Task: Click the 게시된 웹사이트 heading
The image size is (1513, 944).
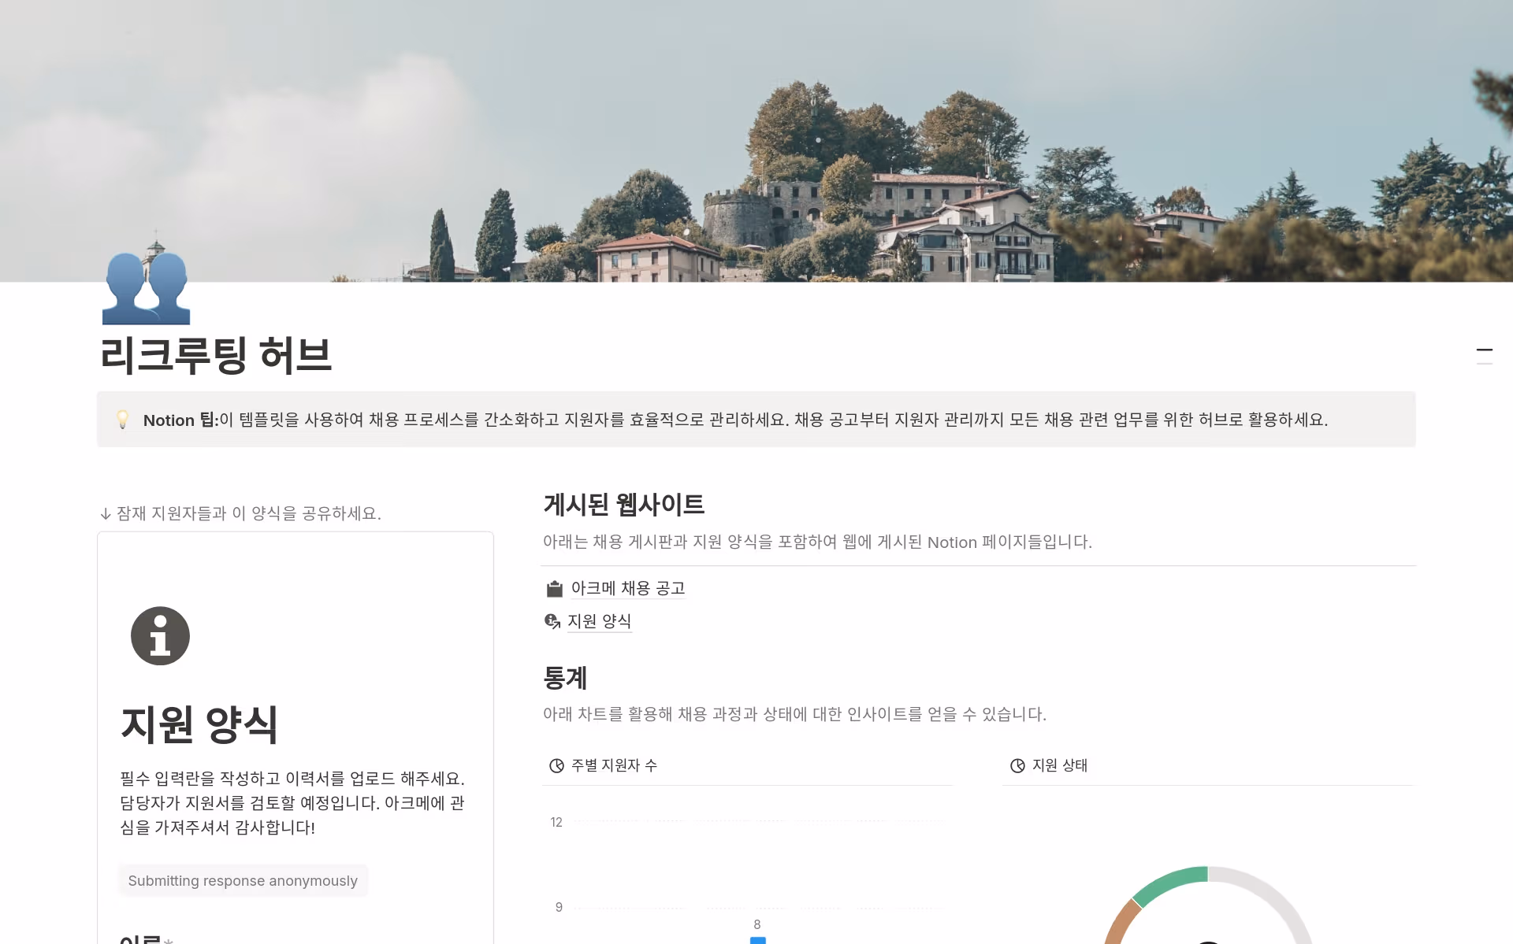Action: coord(624,505)
